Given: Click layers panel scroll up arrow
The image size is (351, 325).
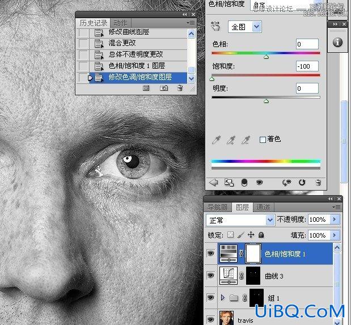Looking at the screenshot, I should [x=337, y=247].
